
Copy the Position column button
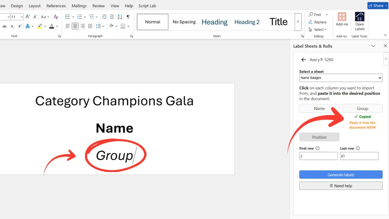click(x=319, y=137)
